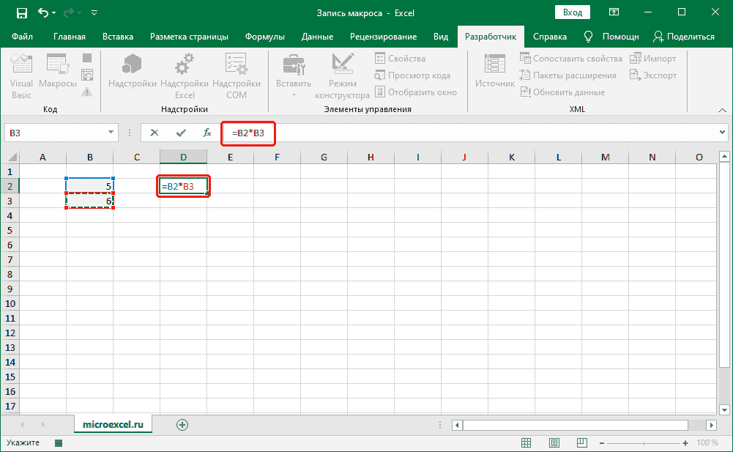Click the Поделиться share button
733x452 pixels.
(684, 37)
